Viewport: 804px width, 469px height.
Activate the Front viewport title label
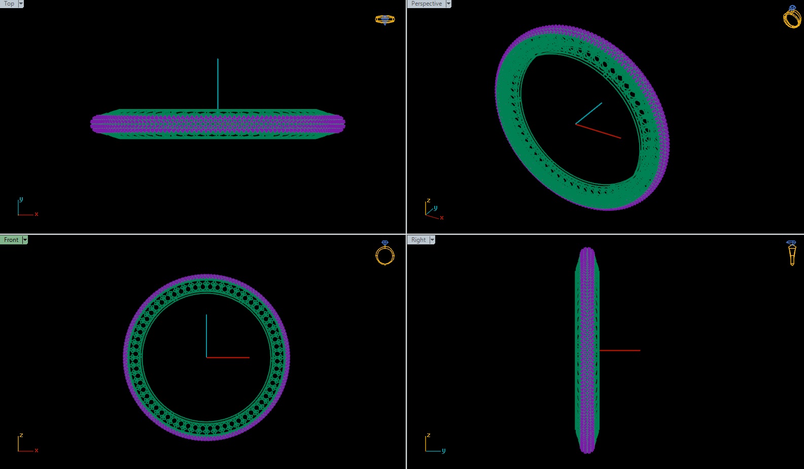pos(11,240)
